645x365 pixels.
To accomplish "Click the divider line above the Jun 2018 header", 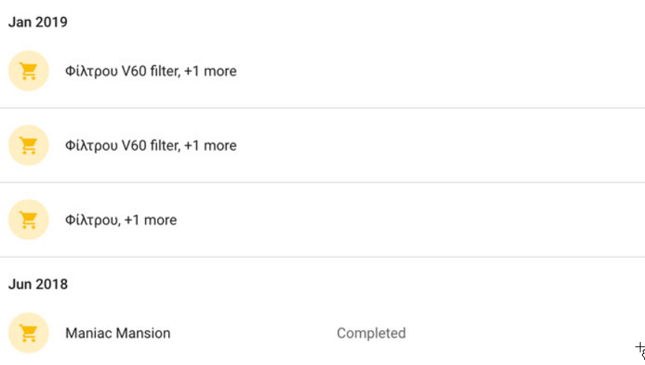I will coord(322,257).
